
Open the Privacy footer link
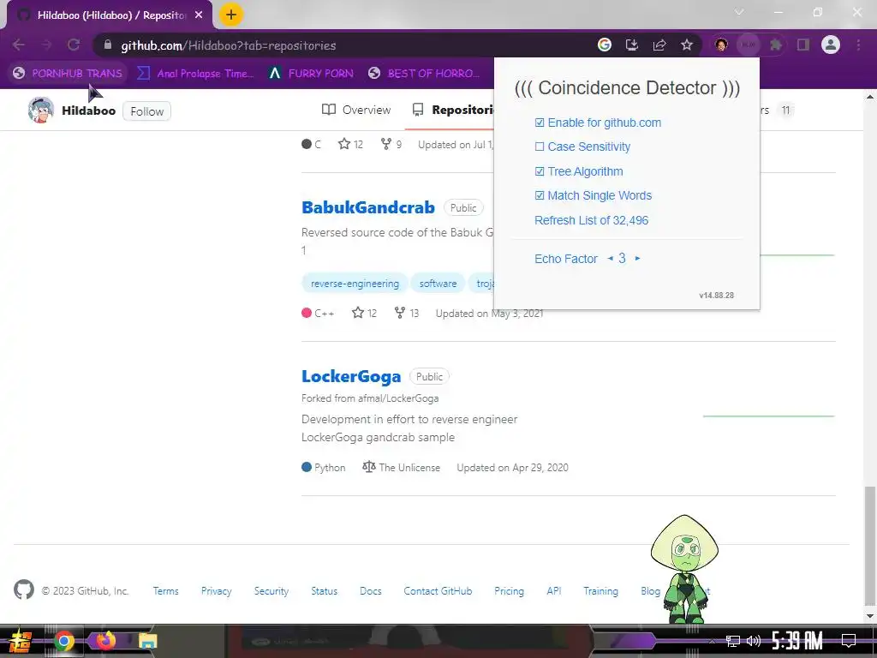click(216, 591)
